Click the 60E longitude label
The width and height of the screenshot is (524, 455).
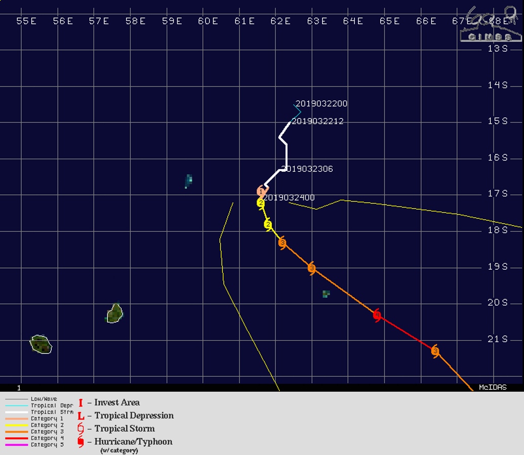click(208, 21)
